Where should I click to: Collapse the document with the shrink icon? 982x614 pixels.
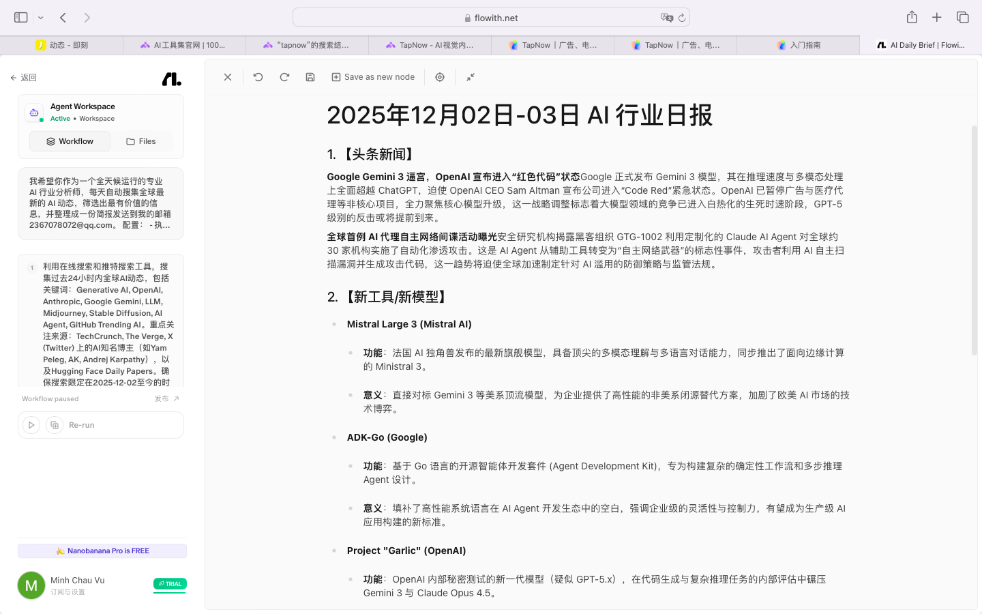[x=471, y=77]
